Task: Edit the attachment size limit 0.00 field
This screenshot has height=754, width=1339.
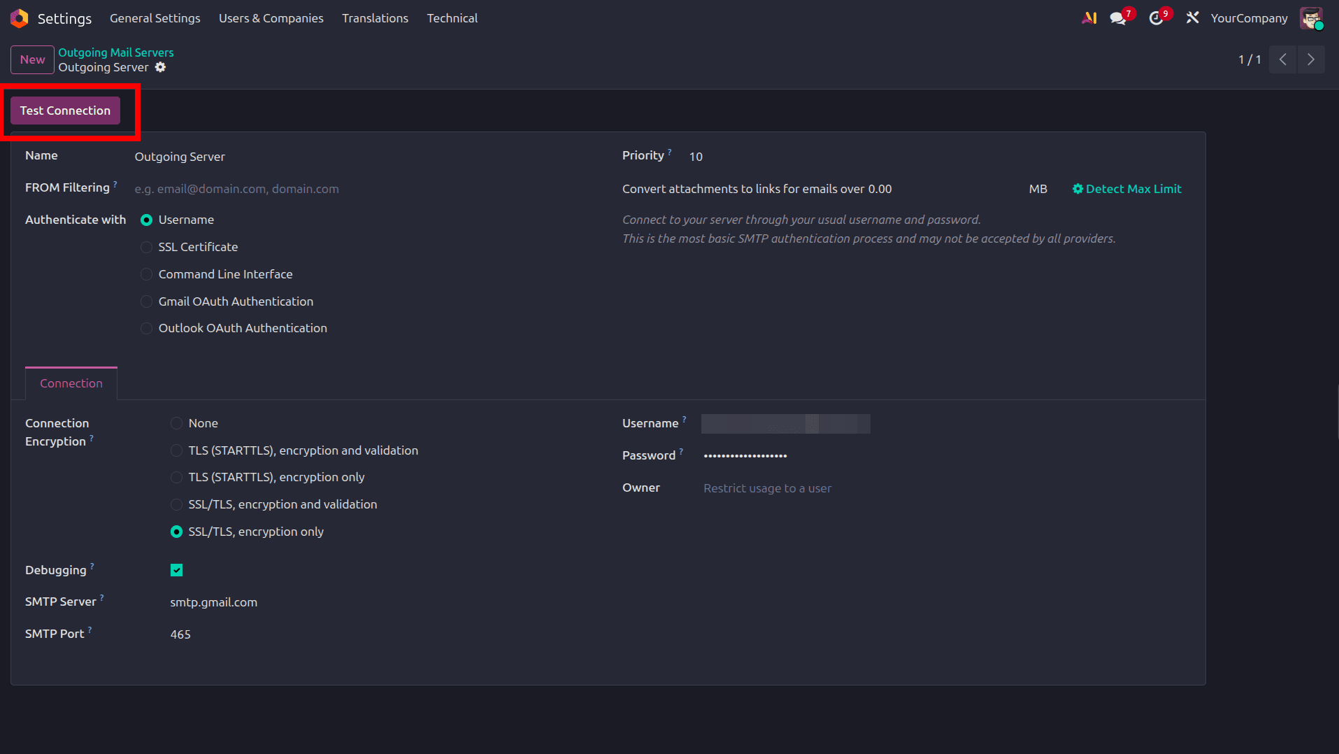Action: (944, 189)
